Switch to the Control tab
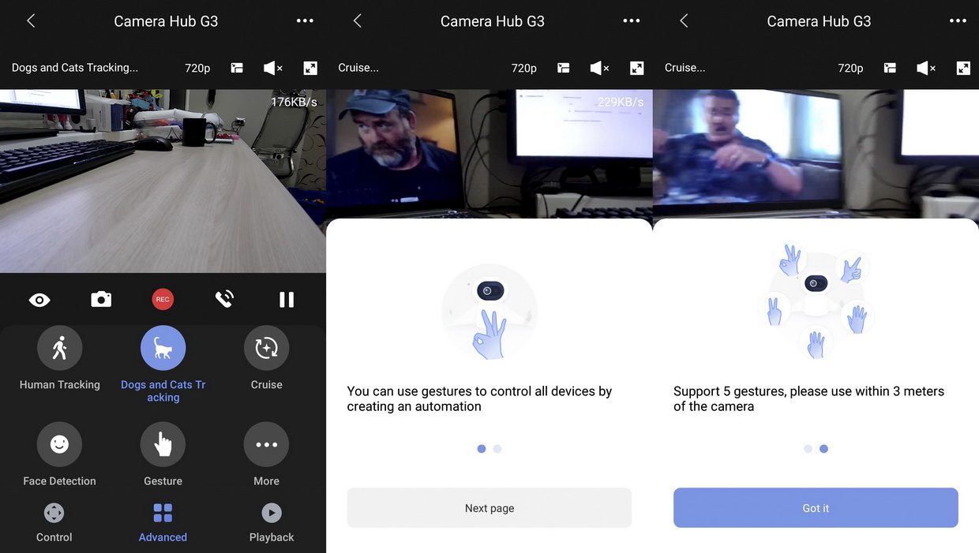The height and width of the screenshot is (553, 979). [x=54, y=523]
